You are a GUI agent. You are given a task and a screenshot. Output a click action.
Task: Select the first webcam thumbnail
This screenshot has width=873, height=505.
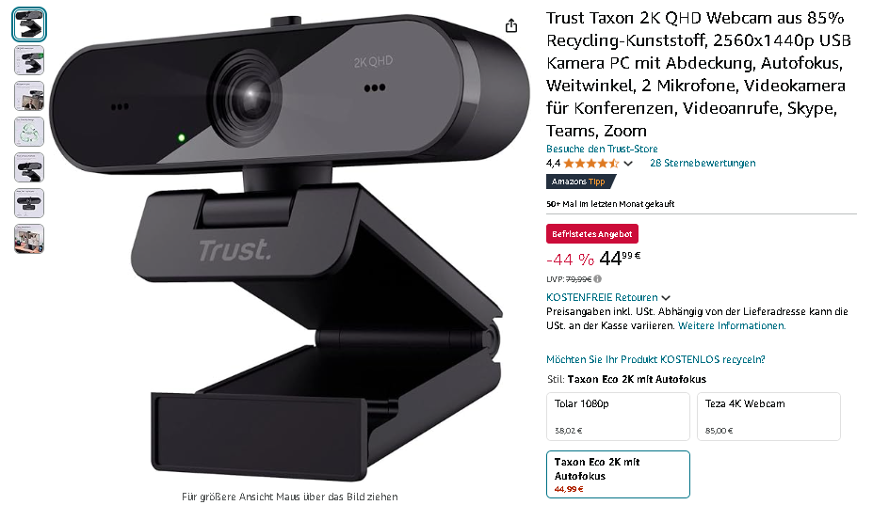tap(29, 24)
